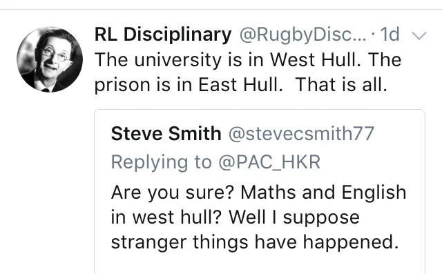Open the @RugbyDisc... handle
The width and height of the screenshot is (442, 274).
coord(303,35)
